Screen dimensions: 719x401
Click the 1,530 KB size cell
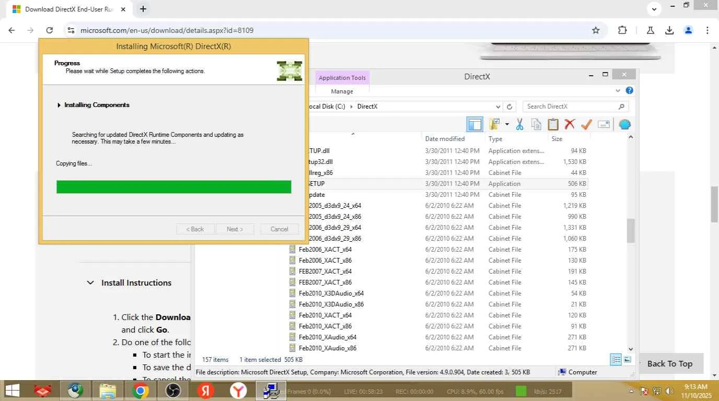(x=575, y=162)
